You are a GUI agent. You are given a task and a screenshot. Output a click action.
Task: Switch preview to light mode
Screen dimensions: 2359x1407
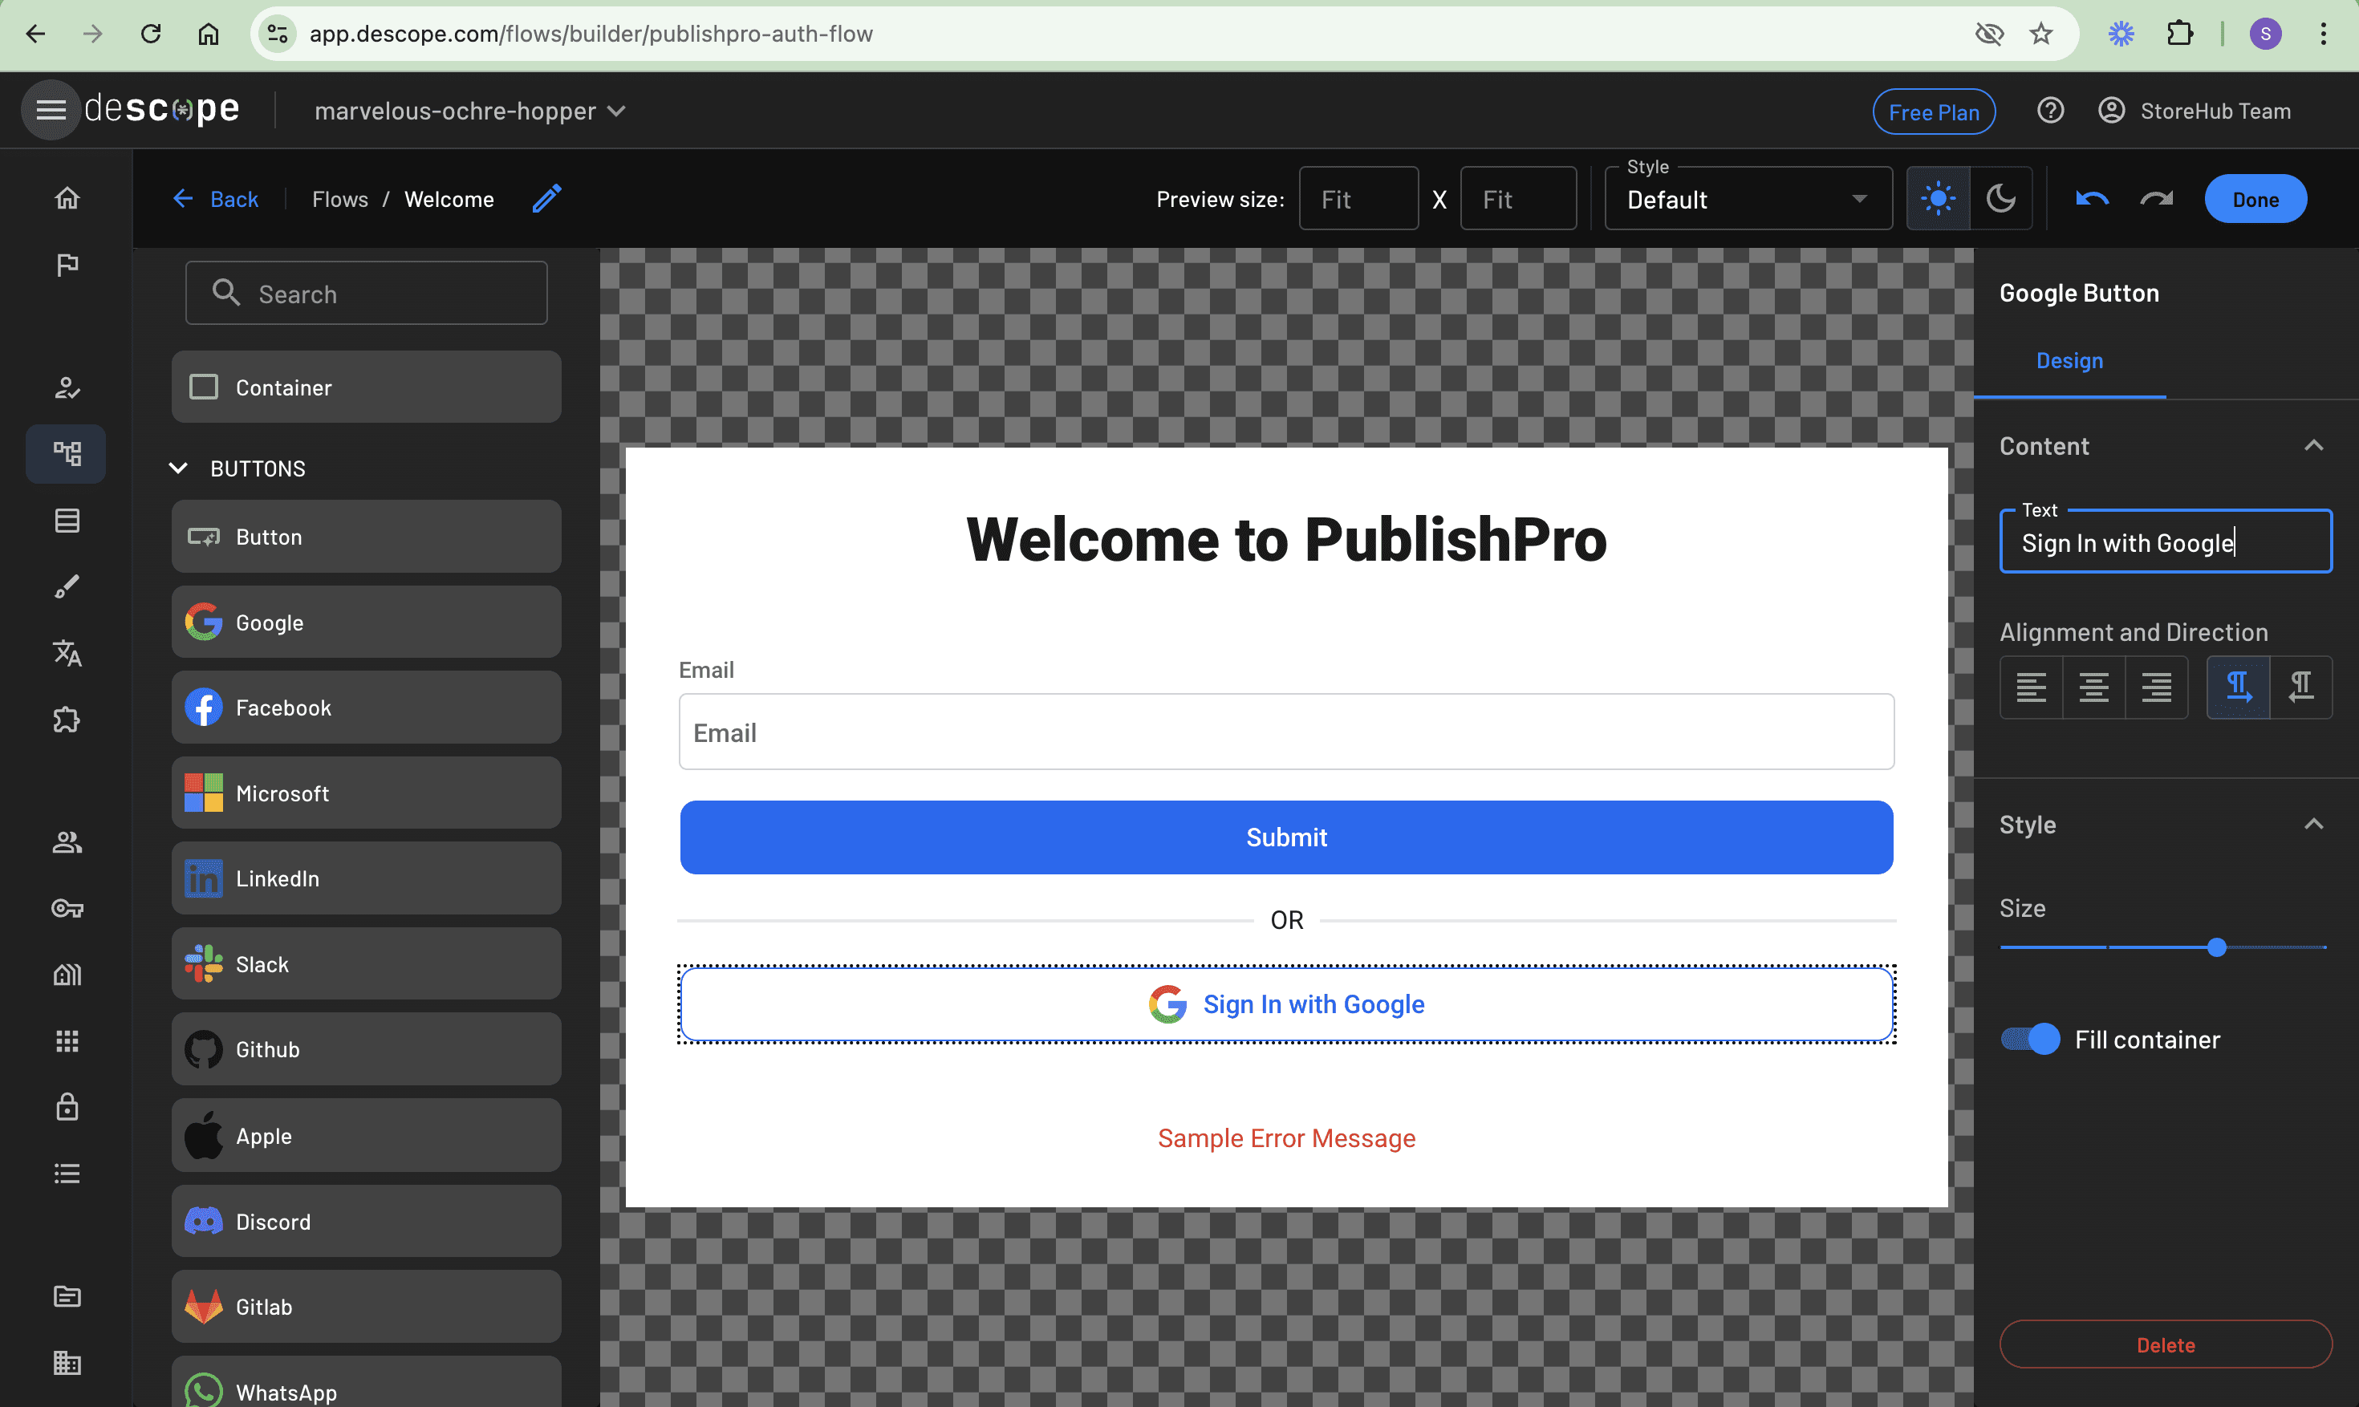click(x=1937, y=198)
